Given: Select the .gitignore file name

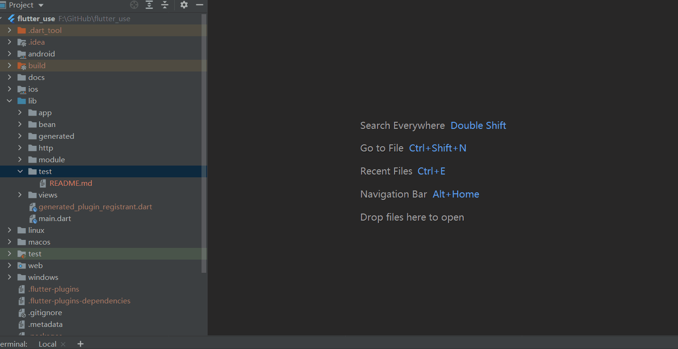Looking at the screenshot, I should click(x=45, y=312).
